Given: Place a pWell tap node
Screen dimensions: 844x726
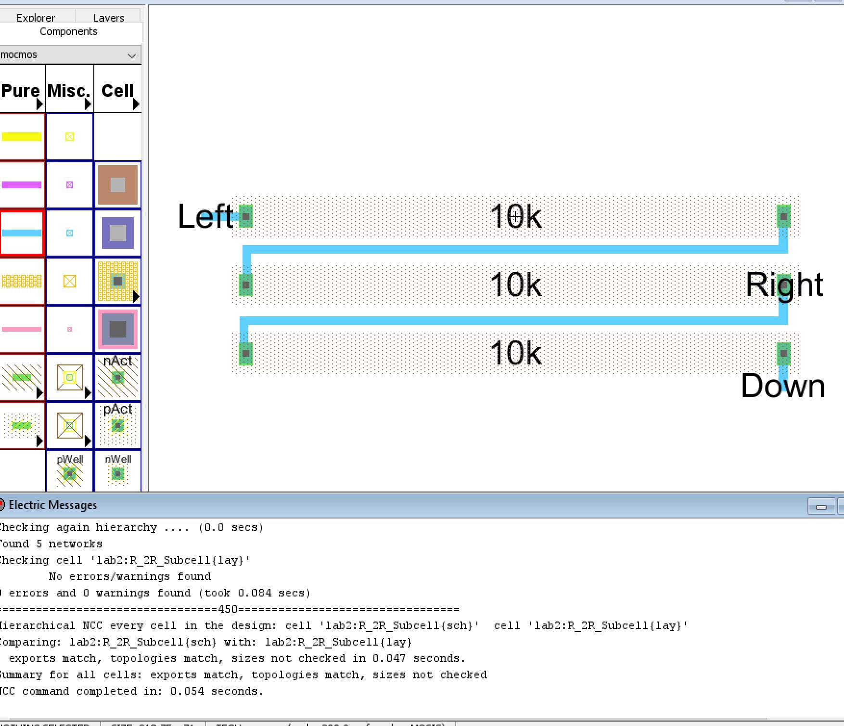Looking at the screenshot, I should [70, 471].
